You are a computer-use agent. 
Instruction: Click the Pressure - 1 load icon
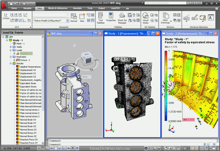coord(18,53)
